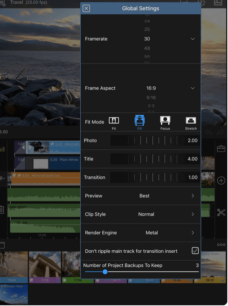
Task: Select the Fit mode icon
Action: point(114,121)
